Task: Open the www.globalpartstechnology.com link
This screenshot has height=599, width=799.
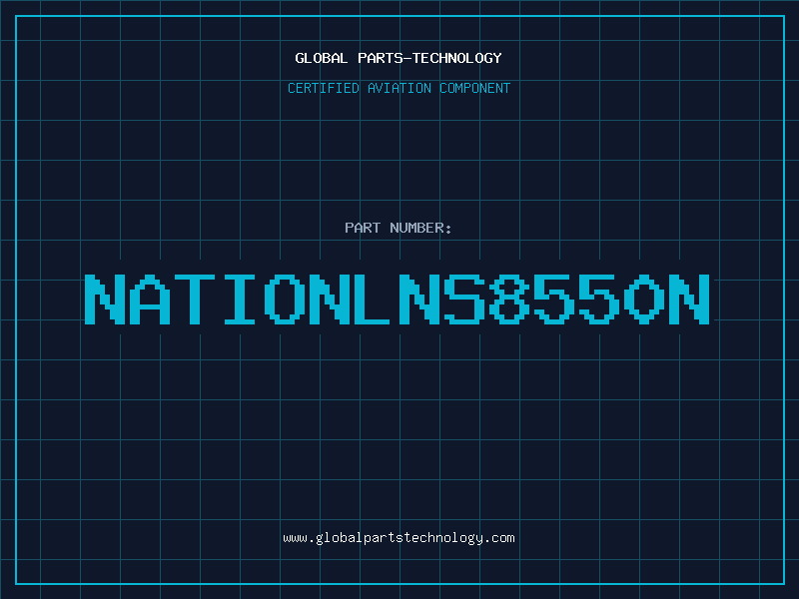Action: (x=399, y=538)
